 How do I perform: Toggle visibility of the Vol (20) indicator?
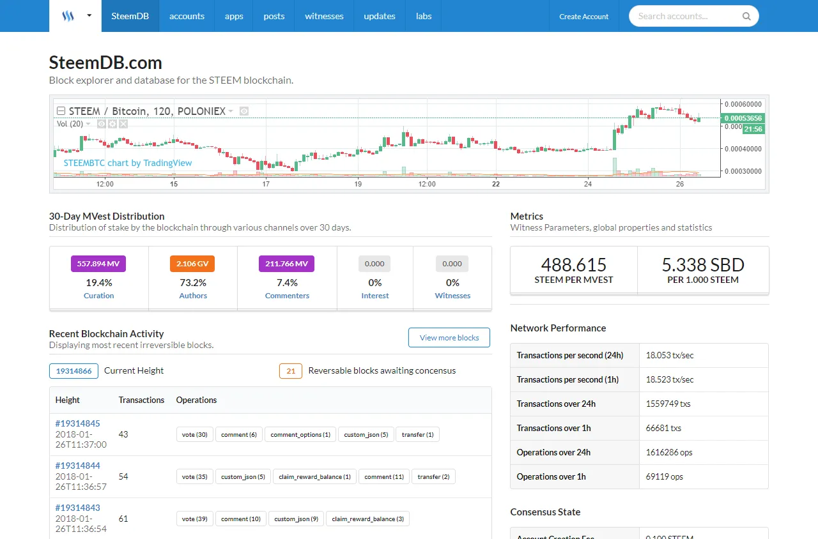coord(102,124)
